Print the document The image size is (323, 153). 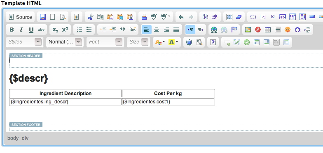144,17
